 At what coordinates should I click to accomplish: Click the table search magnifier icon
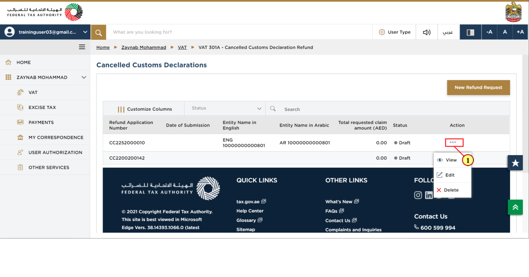273,109
